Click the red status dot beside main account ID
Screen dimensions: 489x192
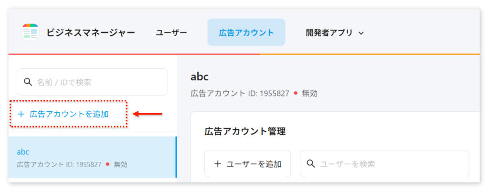296,93
